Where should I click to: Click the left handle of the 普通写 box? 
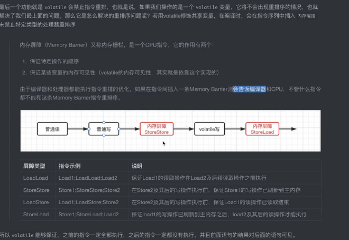pos(89,129)
